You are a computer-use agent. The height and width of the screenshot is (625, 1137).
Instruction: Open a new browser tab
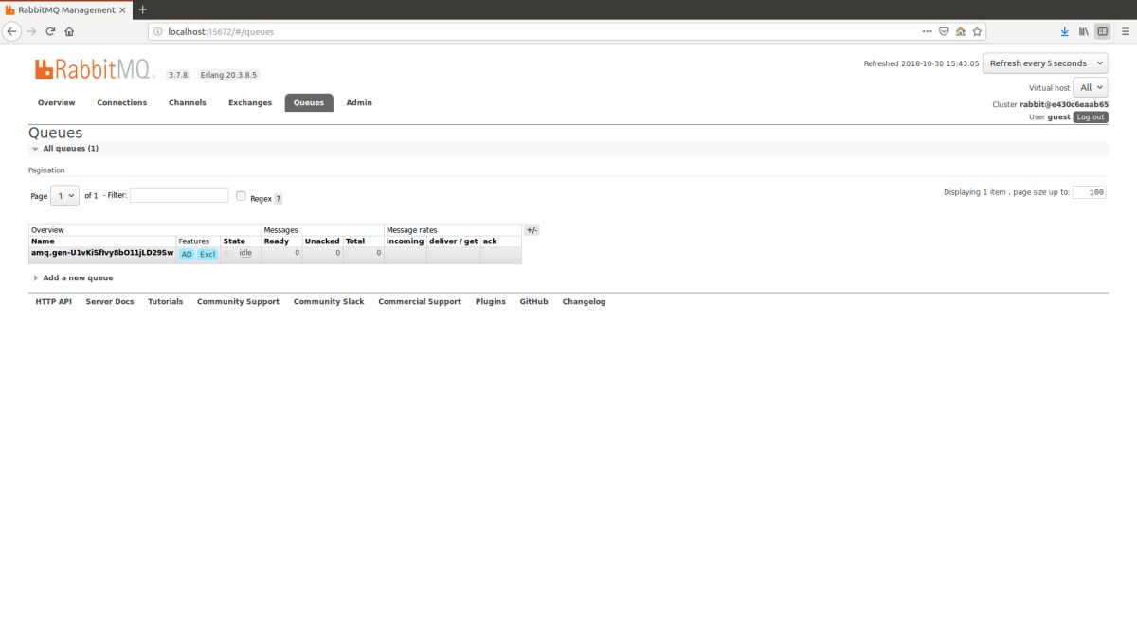pyautogui.click(x=143, y=9)
